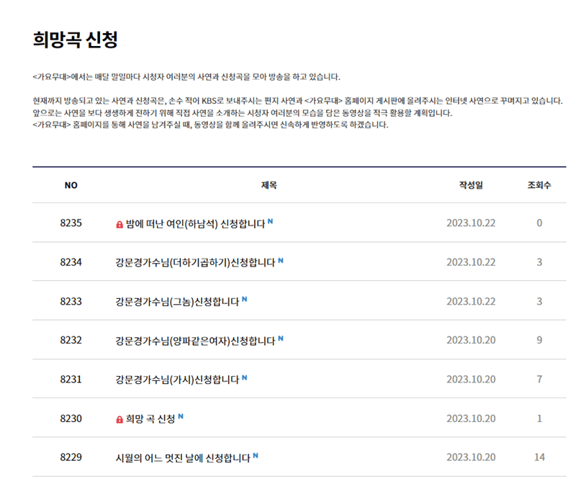Click date 2023.10.22 of post 8234

tap(471, 262)
